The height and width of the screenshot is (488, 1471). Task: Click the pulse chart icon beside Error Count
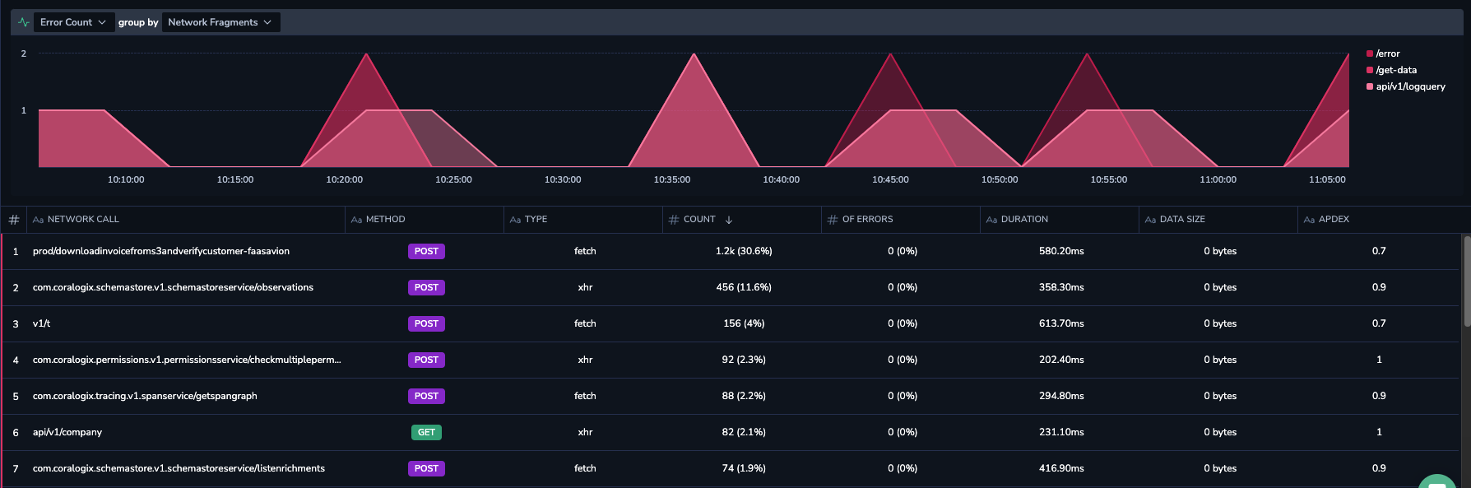24,22
